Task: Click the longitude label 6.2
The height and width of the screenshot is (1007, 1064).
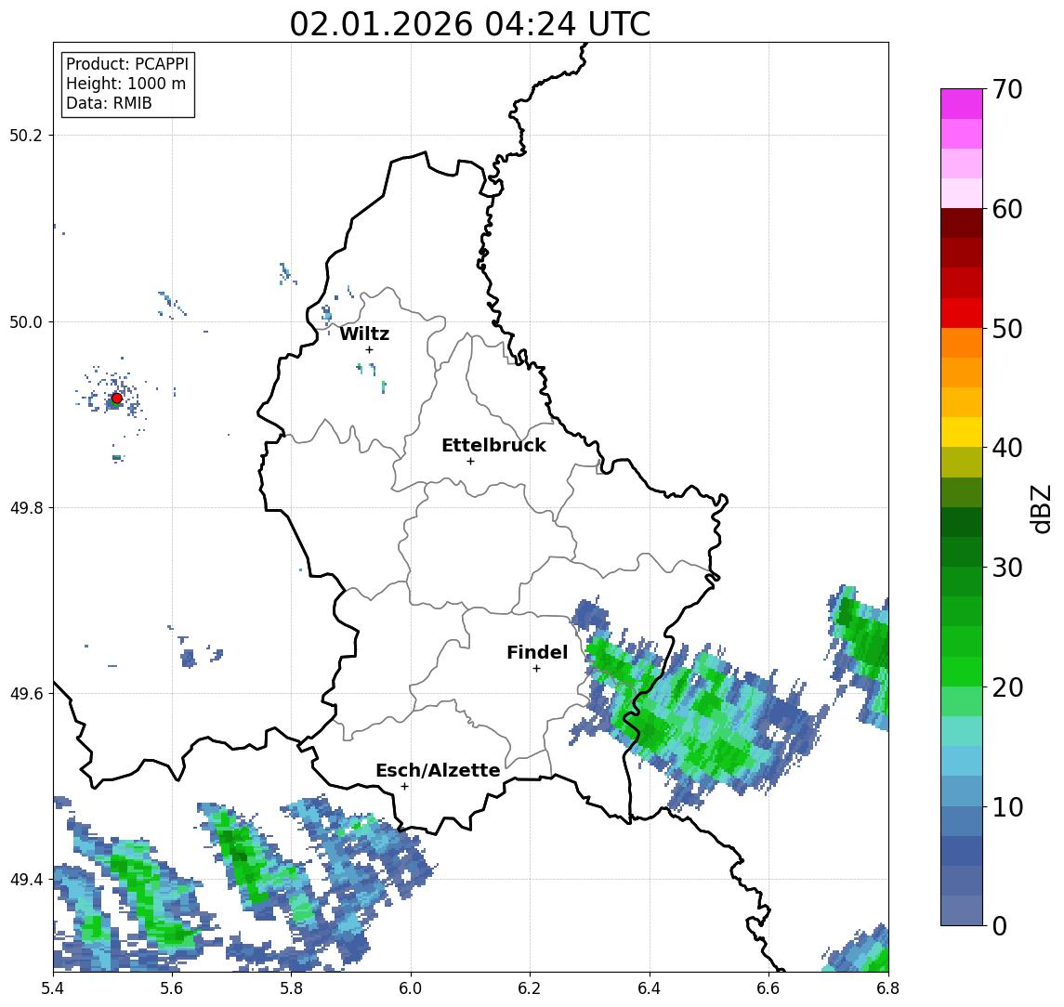Action: pyautogui.click(x=530, y=987)
